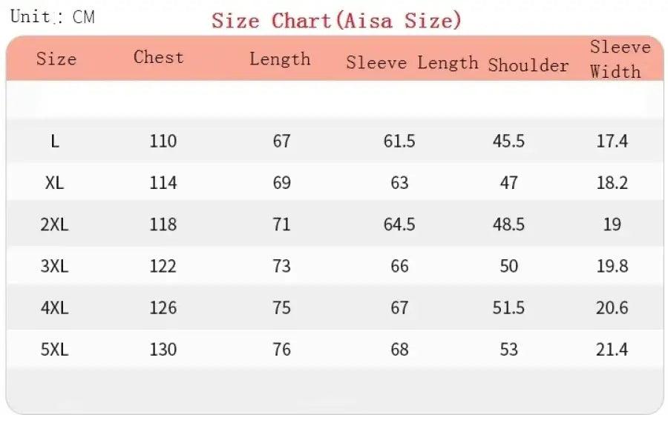Select the 5XL size row label

(x=54, y=349)
